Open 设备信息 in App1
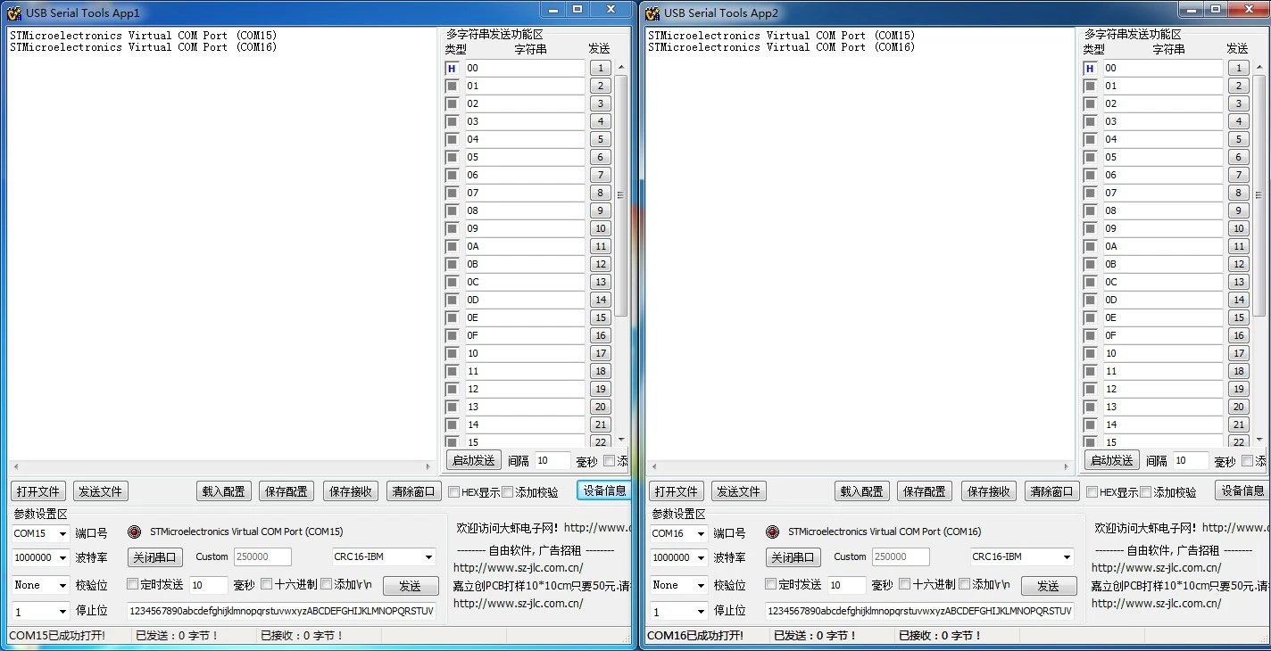Screen dimensions: 1271x651 (x=604, y=490)
